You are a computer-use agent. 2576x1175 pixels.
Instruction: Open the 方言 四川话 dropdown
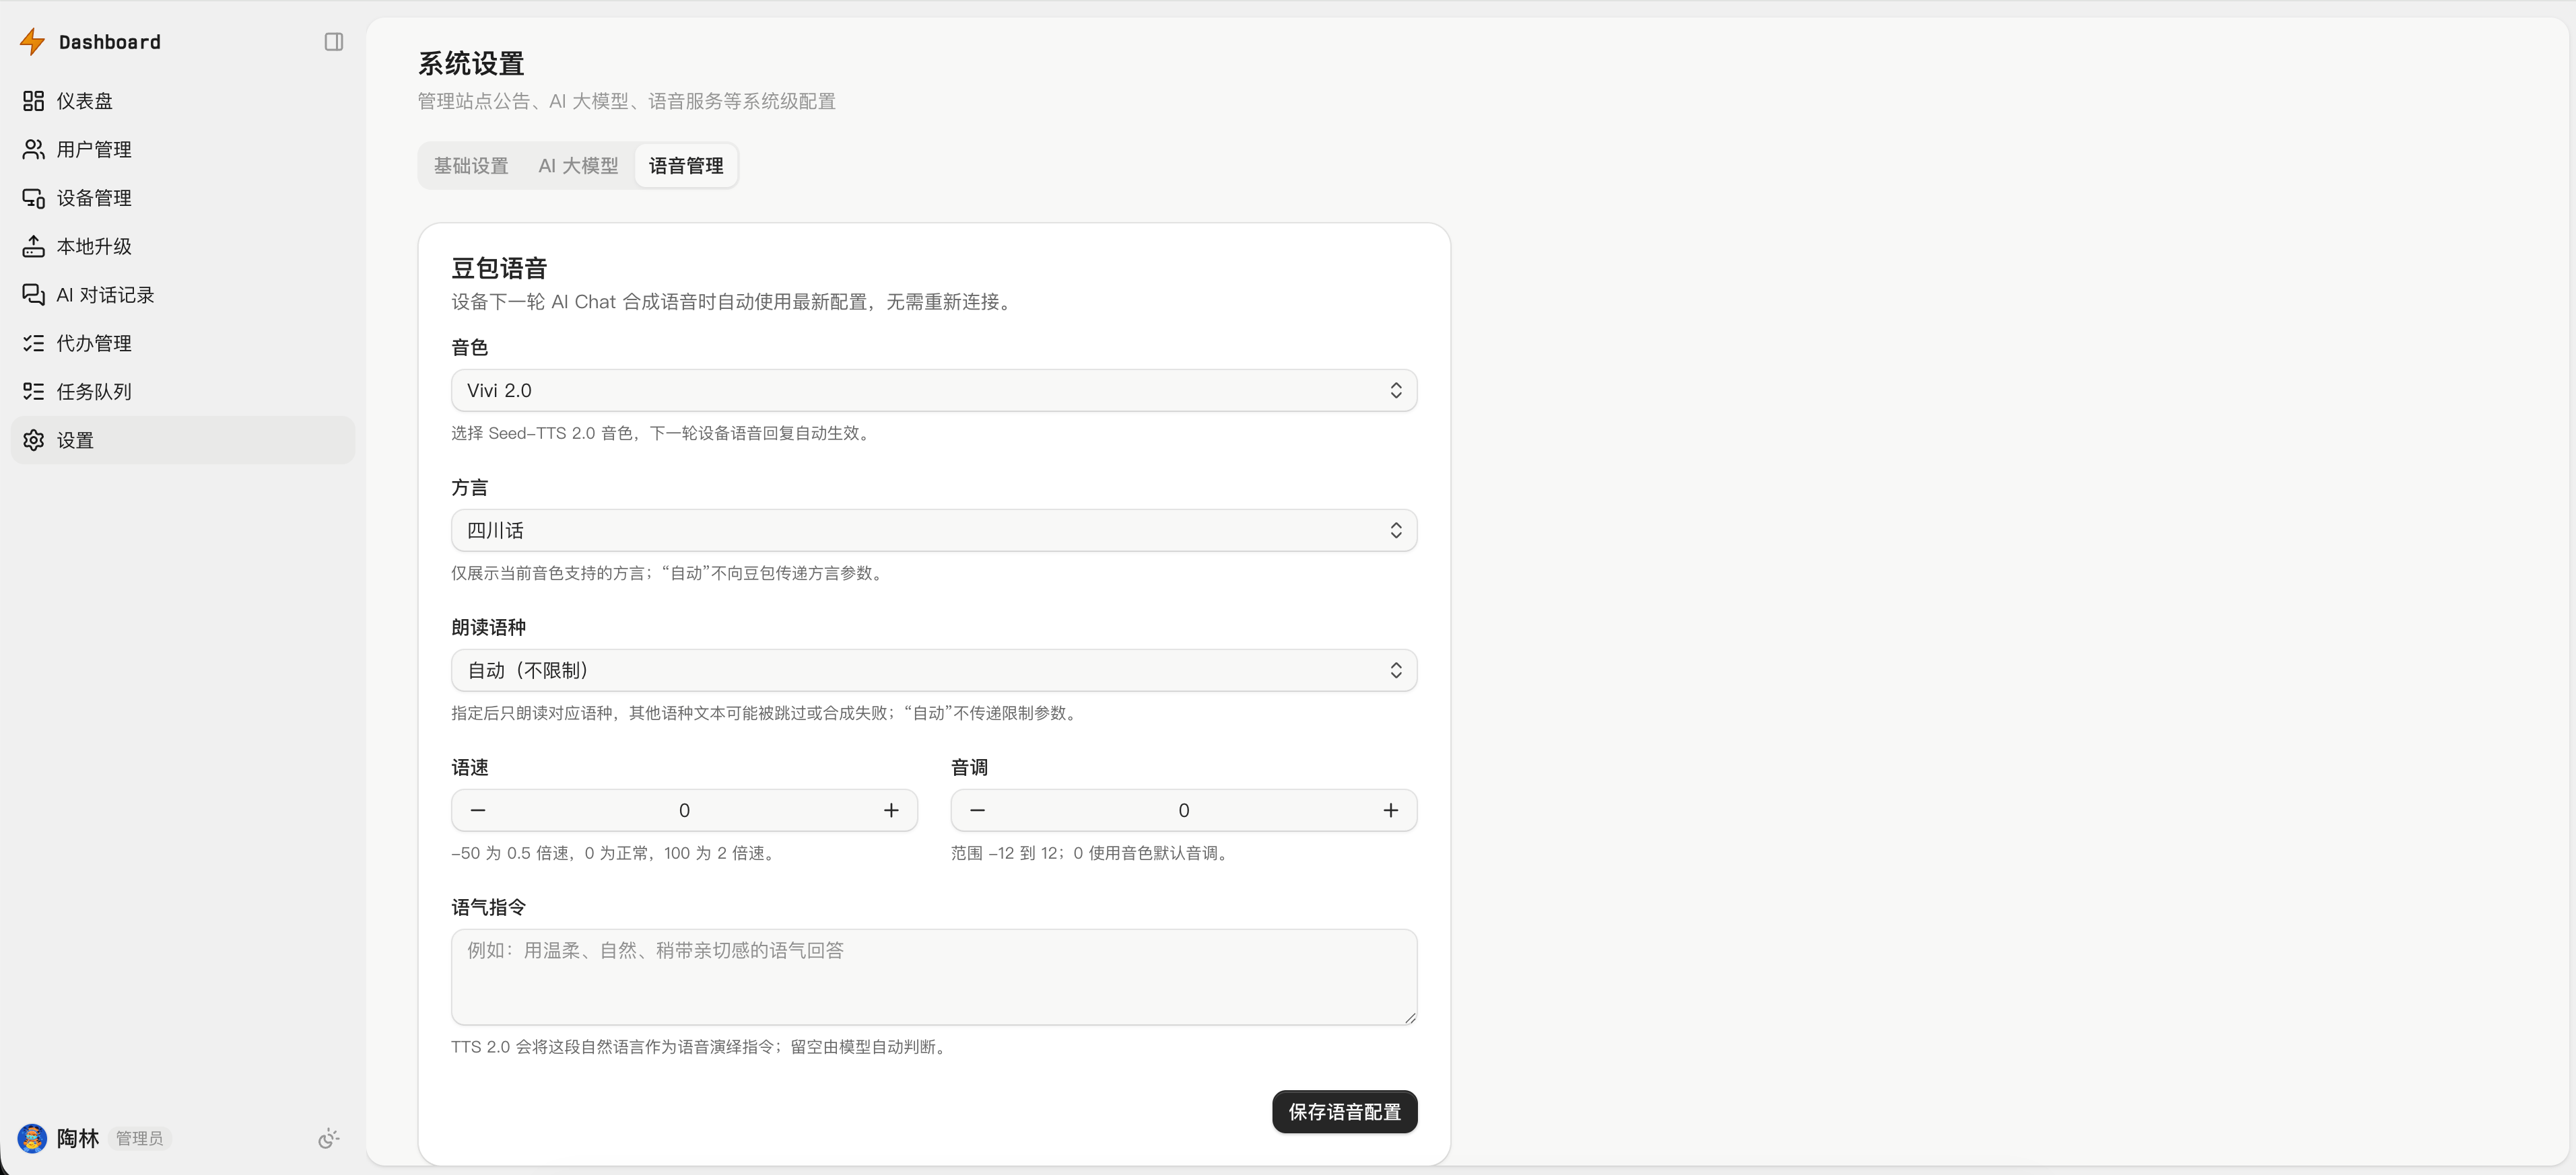(934, 530)
